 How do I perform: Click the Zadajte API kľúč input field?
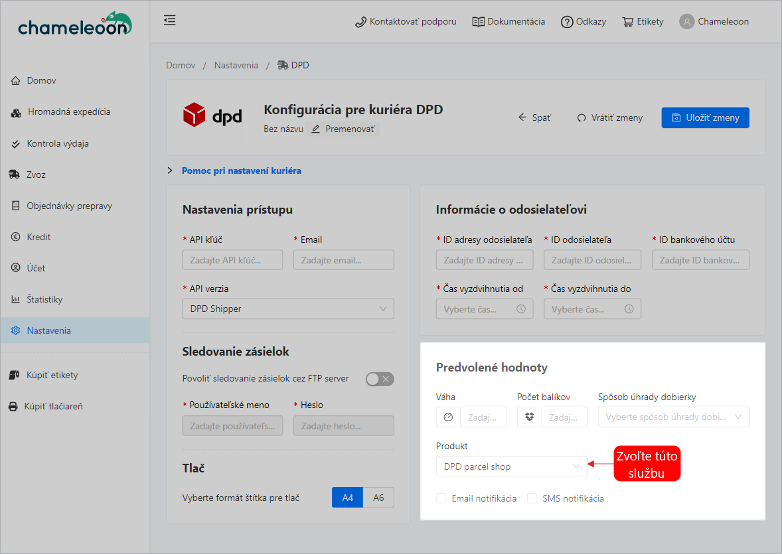coord(232,259)
